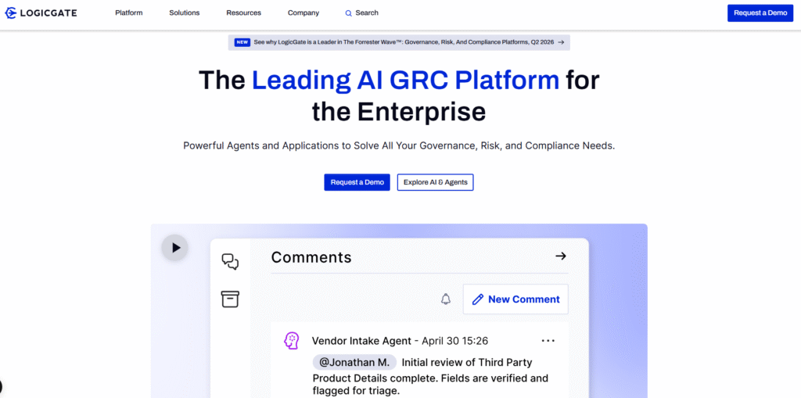
Task: Open the Solutions menu
Action: 185,13
